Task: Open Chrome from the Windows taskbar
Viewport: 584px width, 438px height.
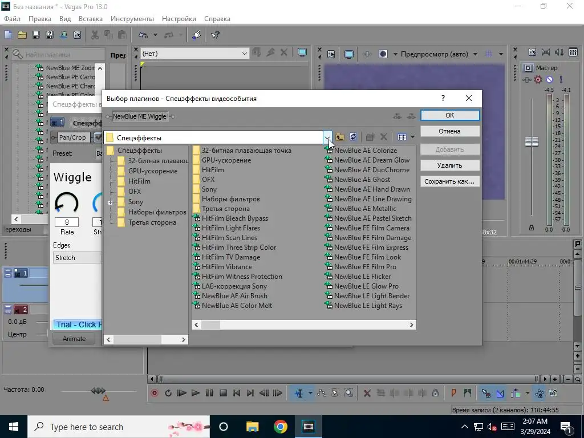Action: click(x=280, y=427)
